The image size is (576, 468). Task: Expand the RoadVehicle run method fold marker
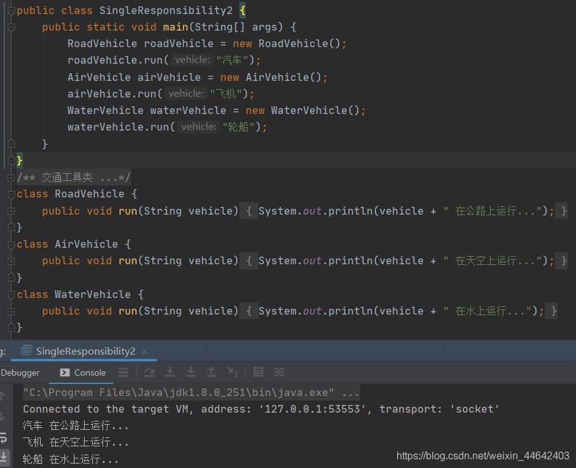(x=11, y=211)
